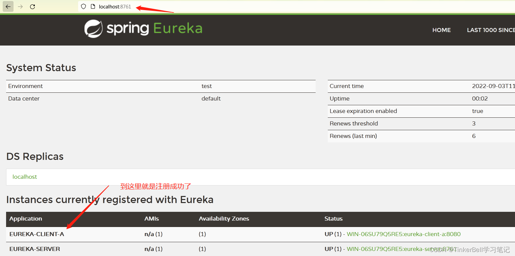The width and height of the screenshot is (515, 256).
Task: Click the System Status heading
Action: click(x=41, y=68)
